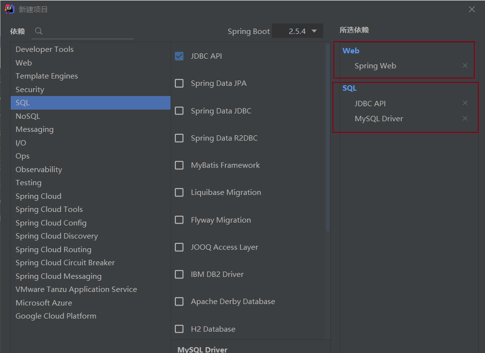Open the Spring Boot version dropdown
The height and width of the screenshot is (353, 485).
click(x=297, y=31)
